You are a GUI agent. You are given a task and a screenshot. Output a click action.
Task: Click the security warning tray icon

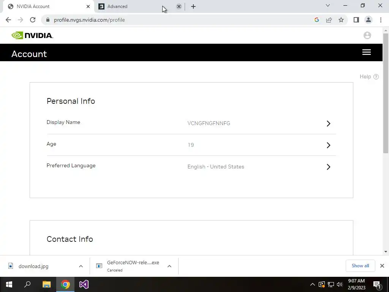[x=322, y=284]
